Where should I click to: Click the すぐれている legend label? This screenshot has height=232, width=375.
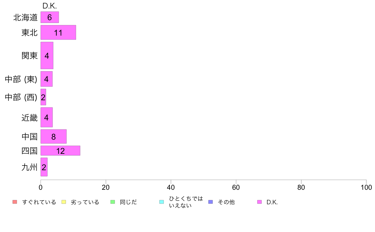coord(39,202)
